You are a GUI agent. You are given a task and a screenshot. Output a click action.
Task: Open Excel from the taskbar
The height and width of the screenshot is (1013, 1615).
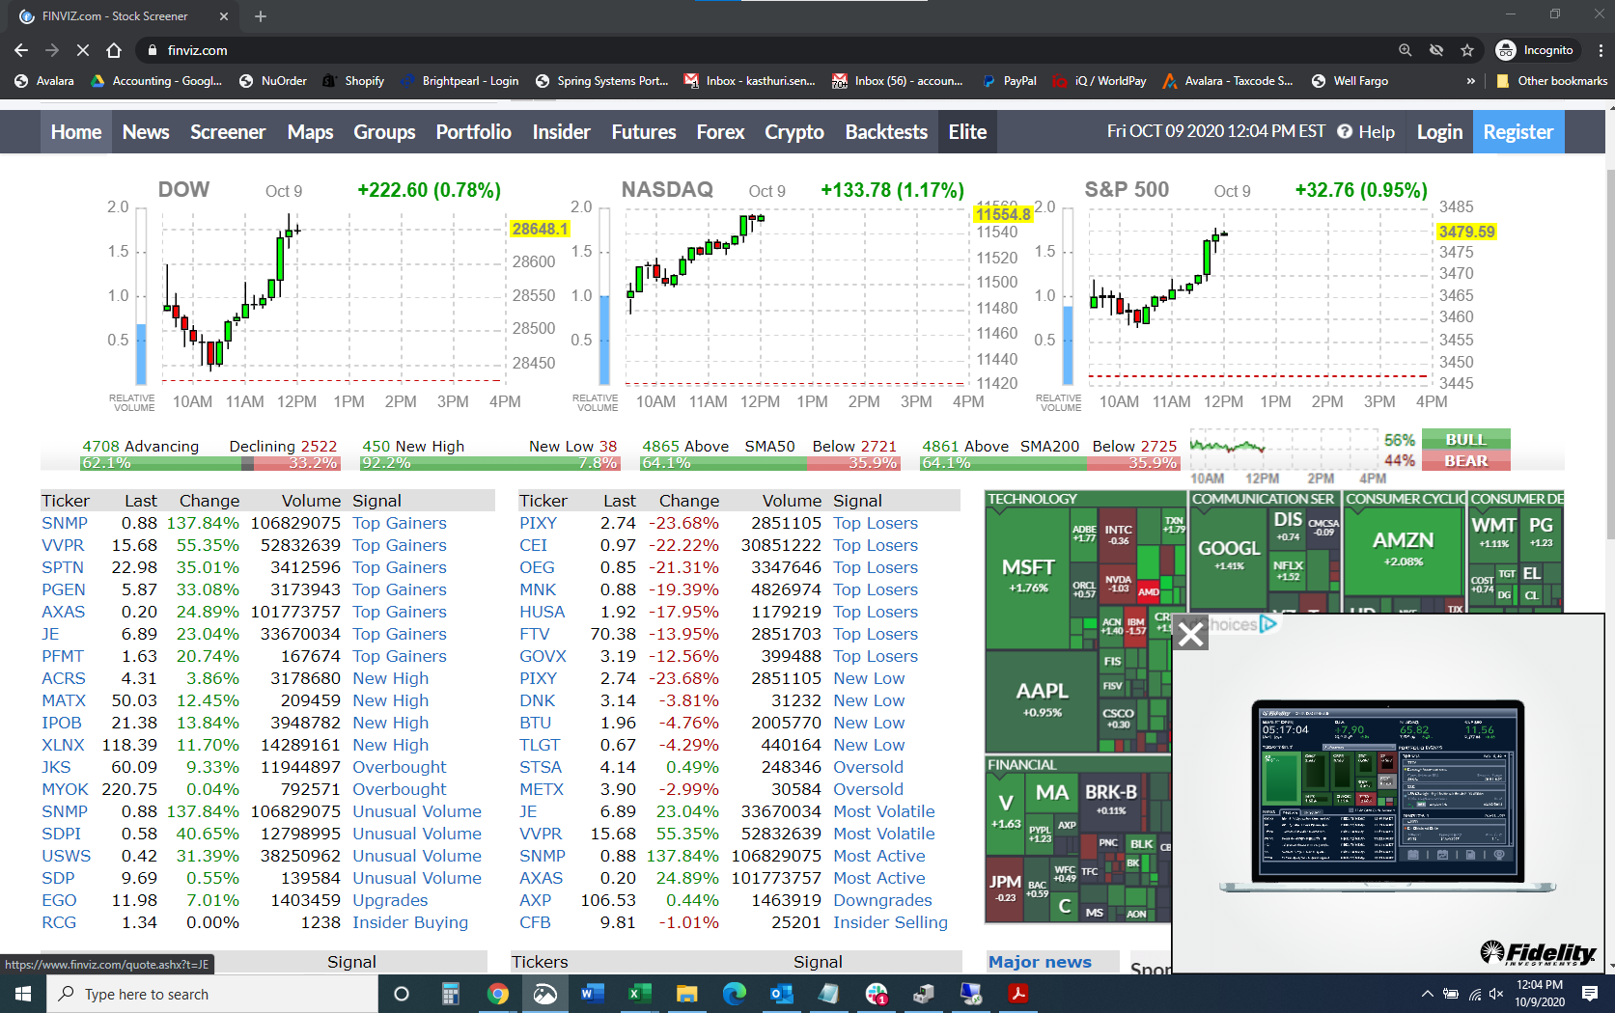pyautogui.click(x=639, y=994)
